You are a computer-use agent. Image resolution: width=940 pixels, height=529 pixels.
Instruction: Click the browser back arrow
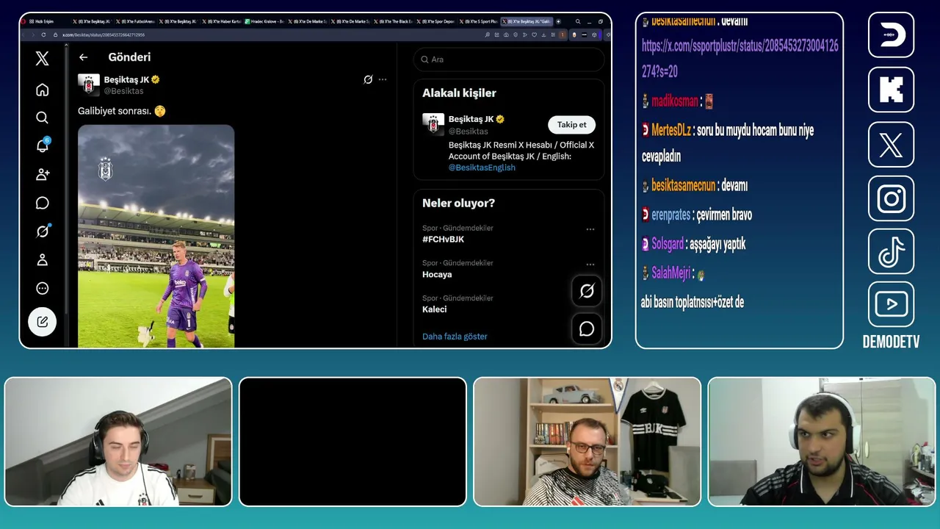coord(23,35)
